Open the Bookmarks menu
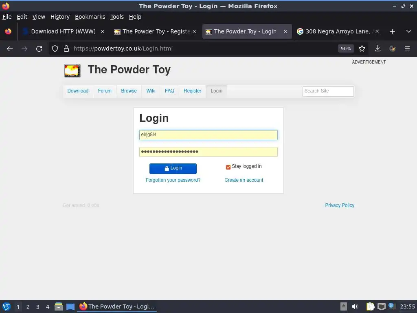 click(90, 17)
